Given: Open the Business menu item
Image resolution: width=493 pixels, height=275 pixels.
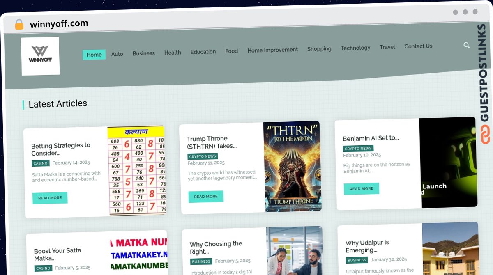Looking at the screenshot, I should tap(144, 53).
